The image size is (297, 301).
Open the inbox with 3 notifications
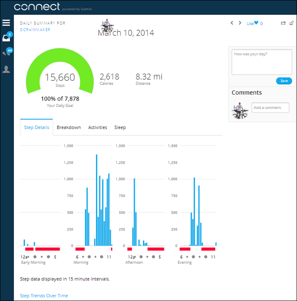pyautogui.click(x=6, y=38)
